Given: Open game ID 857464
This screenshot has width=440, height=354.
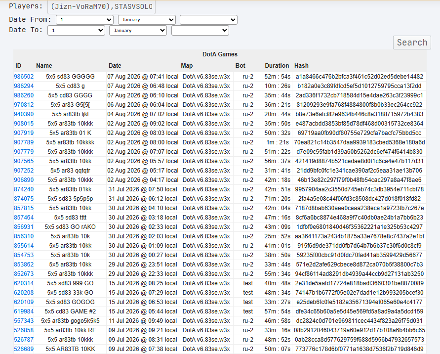Looking at the screenshot, I should [24, 218].
